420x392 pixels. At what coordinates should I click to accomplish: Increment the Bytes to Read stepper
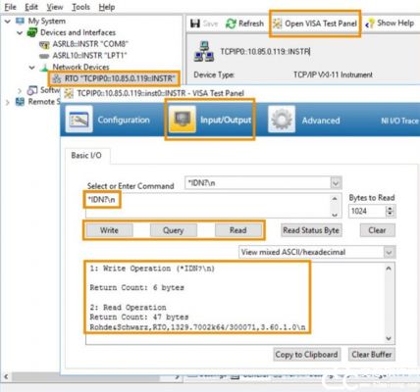390,208
